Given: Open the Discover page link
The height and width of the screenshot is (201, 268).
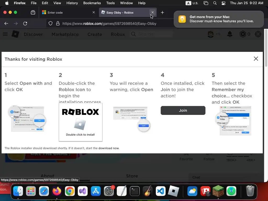Looking at the screenshot, I should (x=33, y=34).
